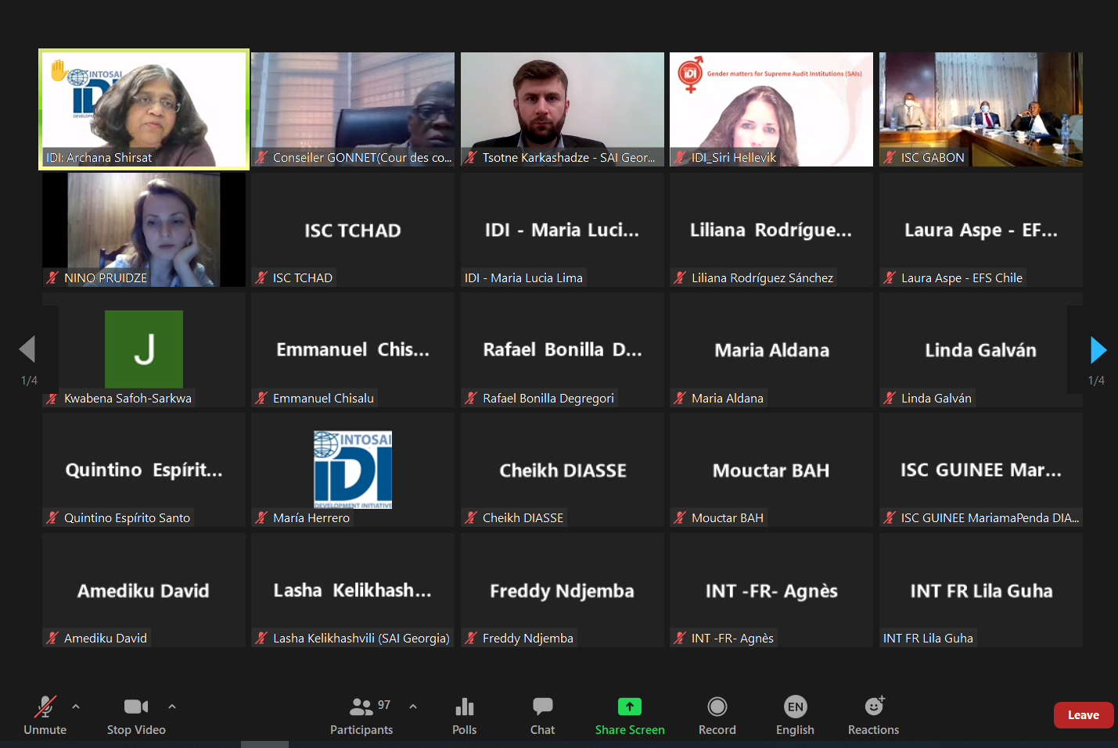This screenshot has width=1118, height=748.
Task: Select Cheikh DIASSE tile
Action: tap(563, 470)
